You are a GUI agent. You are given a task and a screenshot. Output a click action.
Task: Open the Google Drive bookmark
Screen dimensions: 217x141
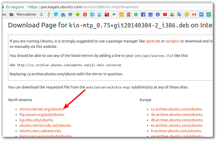(x=172, y=14)
